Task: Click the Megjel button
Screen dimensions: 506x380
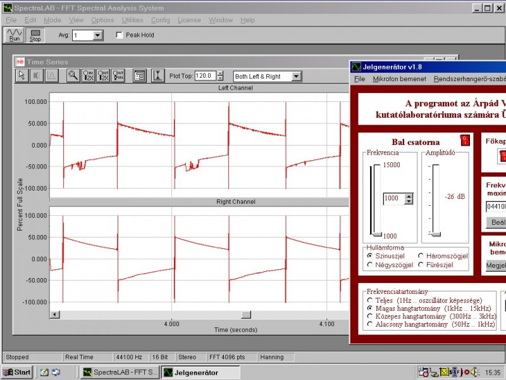Action: 496,265
